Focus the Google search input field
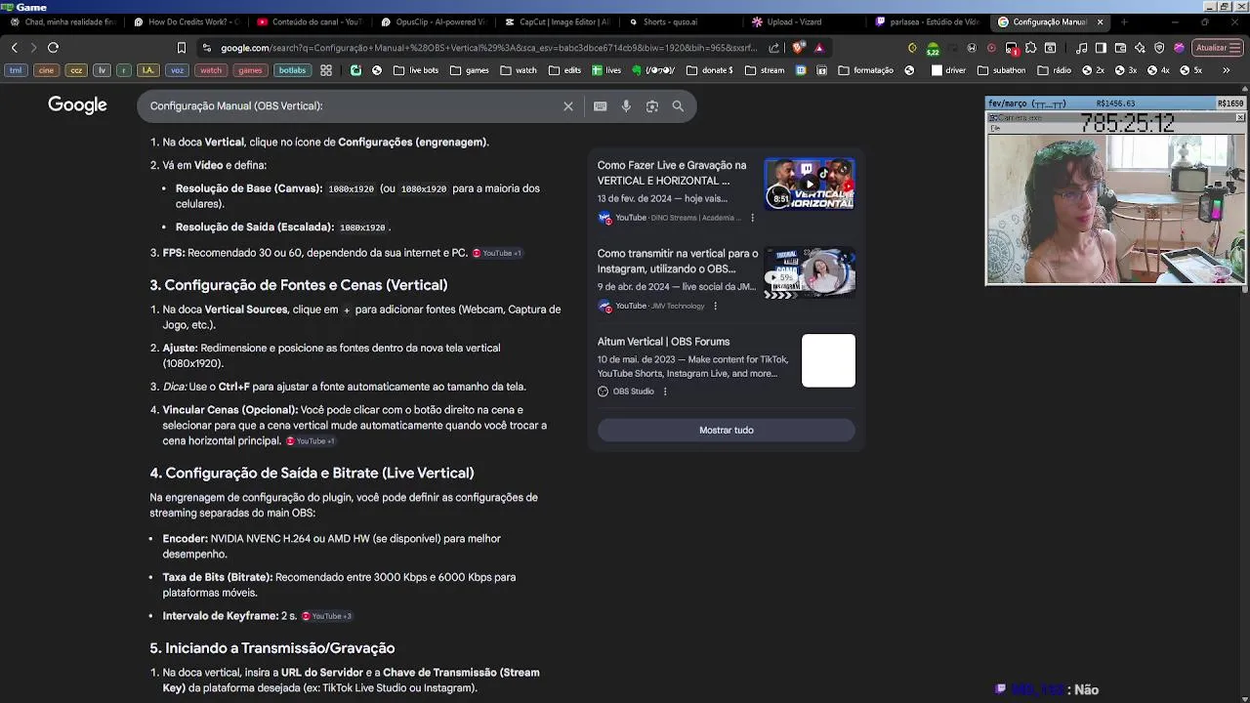 pyautogui.click(x=352, y=105)
